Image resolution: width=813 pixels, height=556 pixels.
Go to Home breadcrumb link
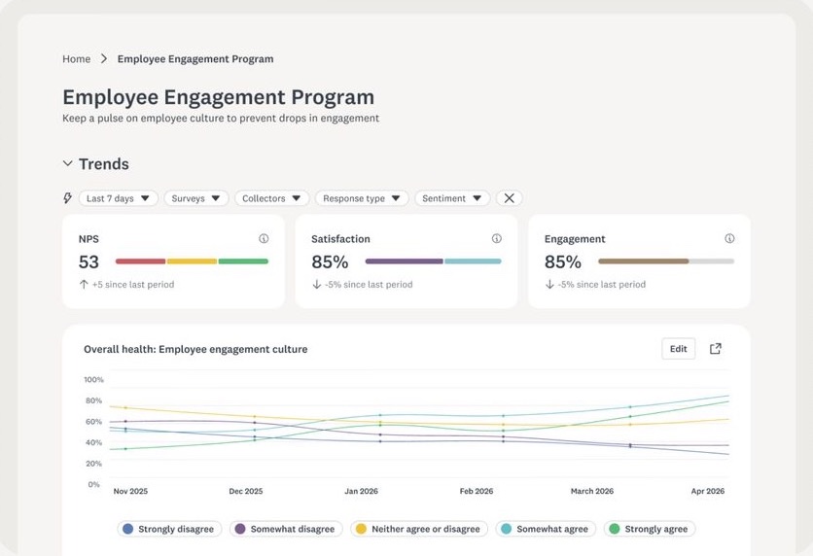tap(76, 58)
